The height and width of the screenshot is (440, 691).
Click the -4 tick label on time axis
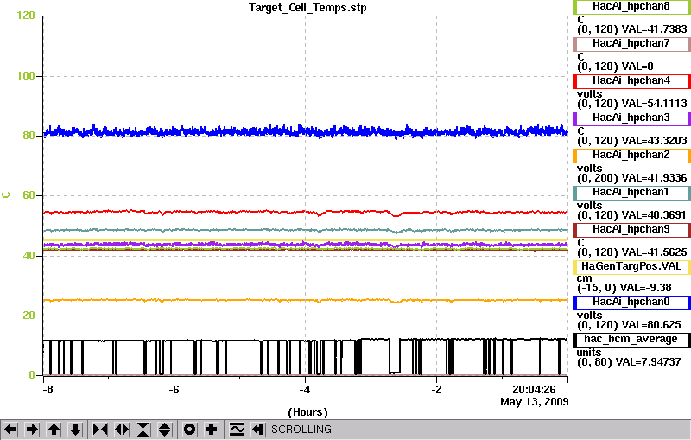[x=305, y=390]
